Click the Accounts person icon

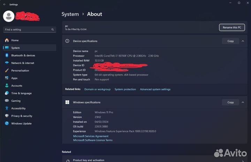(7, 86)
